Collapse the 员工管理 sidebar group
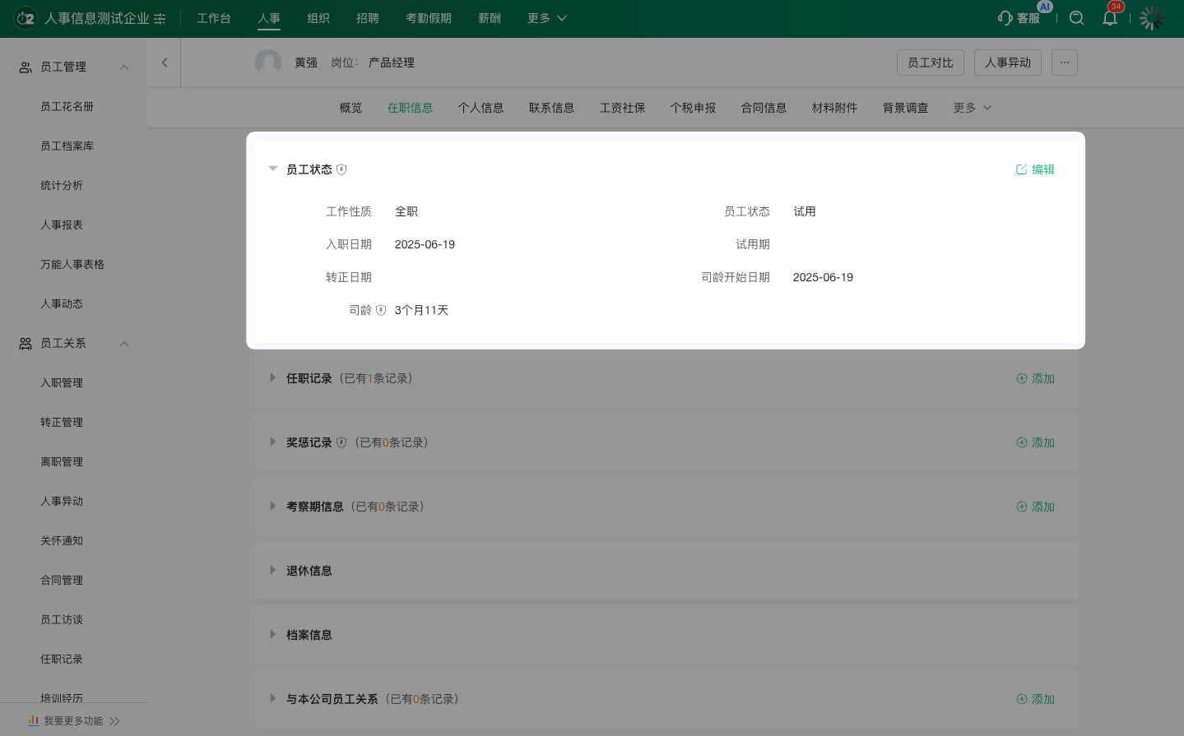Screen dimensions: 1184x736 point(124,67)
